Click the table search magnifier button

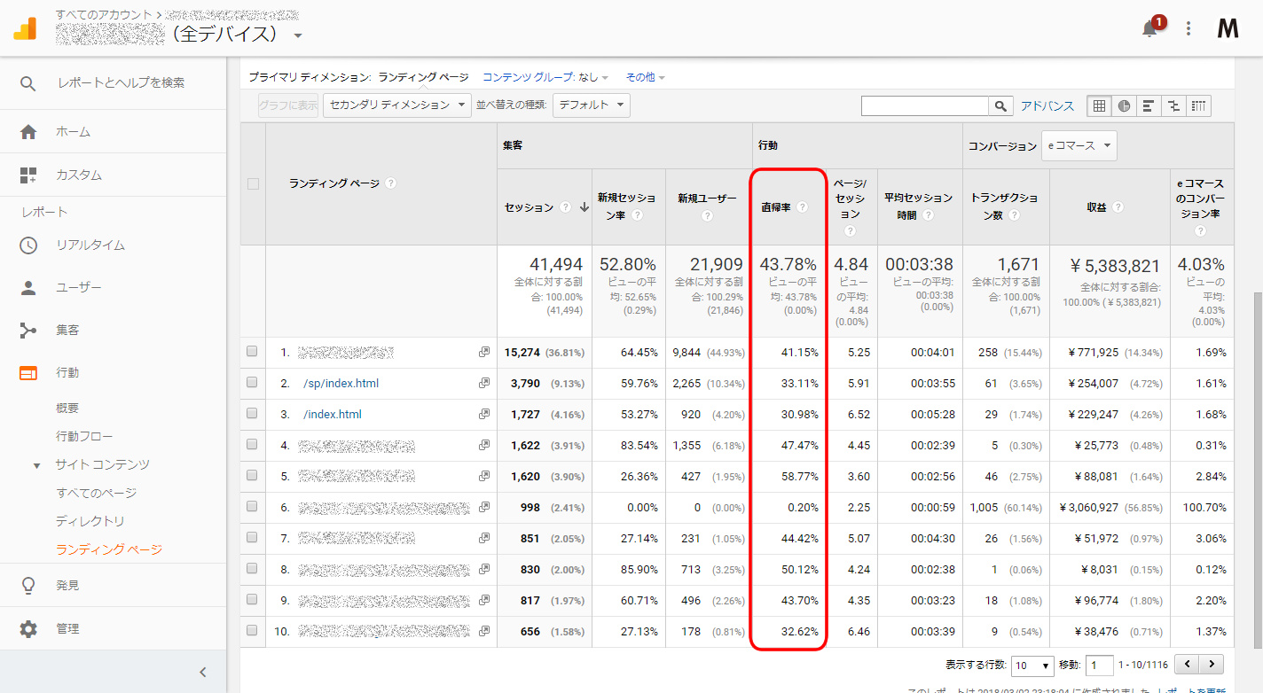tap(1001, 106)
